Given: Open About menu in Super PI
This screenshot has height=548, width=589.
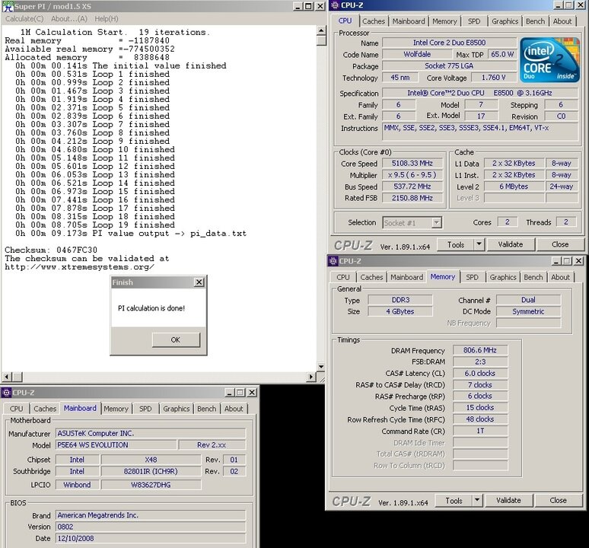Looking at the screenshot, I should (69, 19).
